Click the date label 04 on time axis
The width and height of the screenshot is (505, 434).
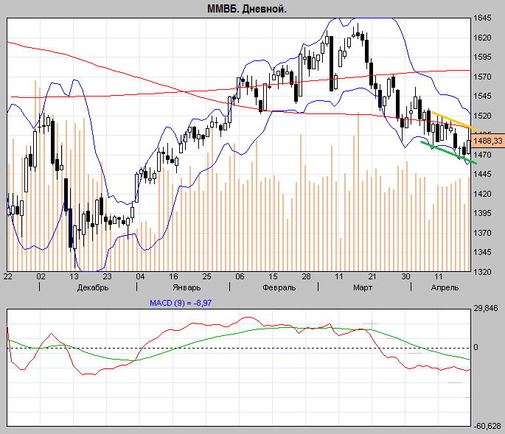(140, 276)
